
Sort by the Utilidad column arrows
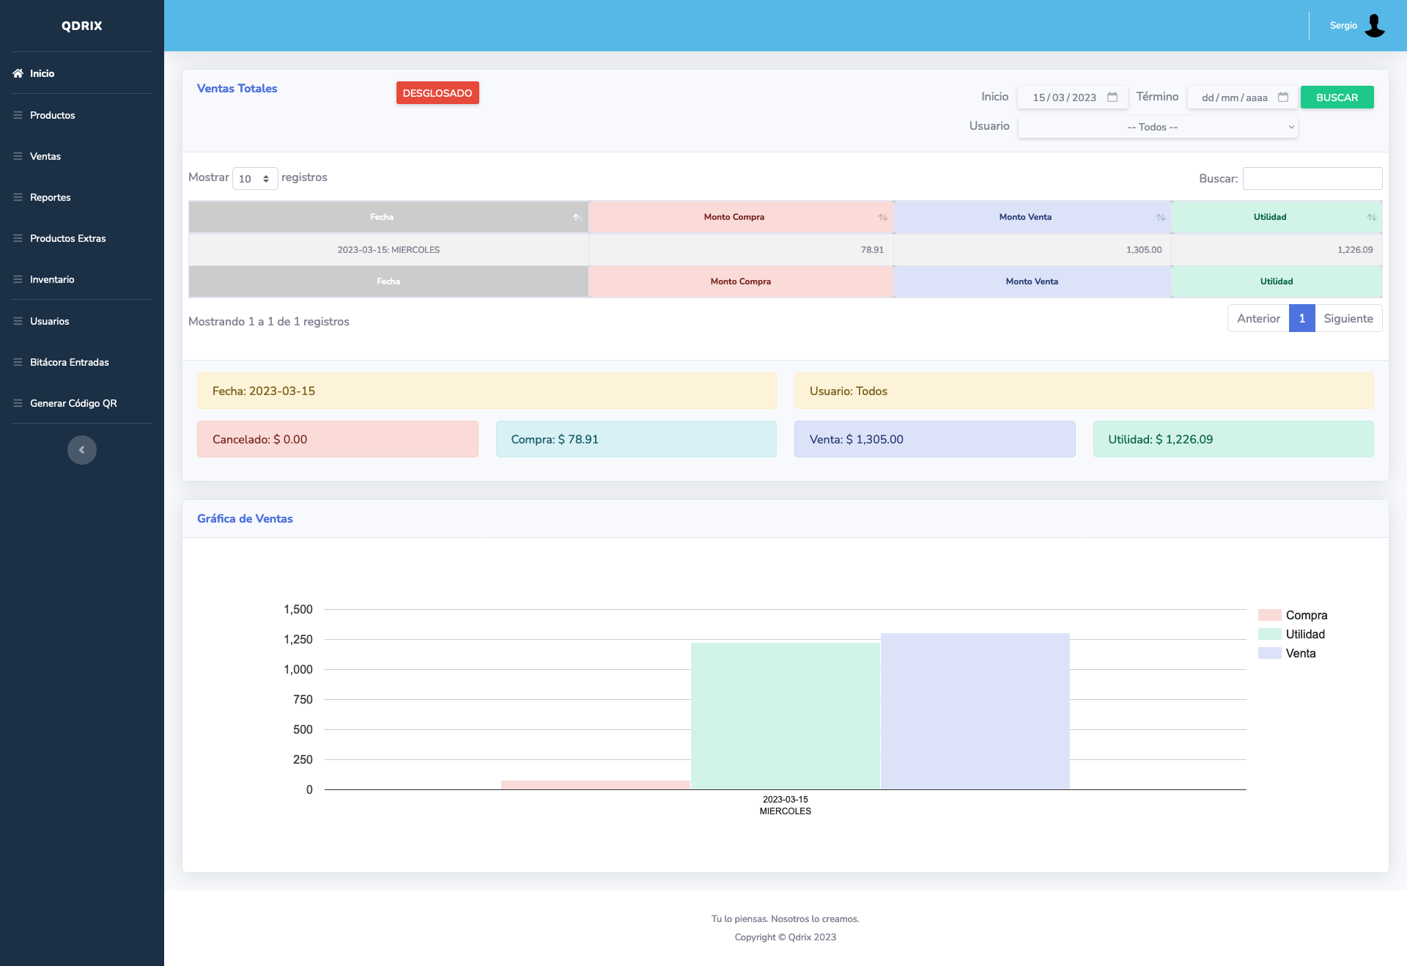point(1371,217)
